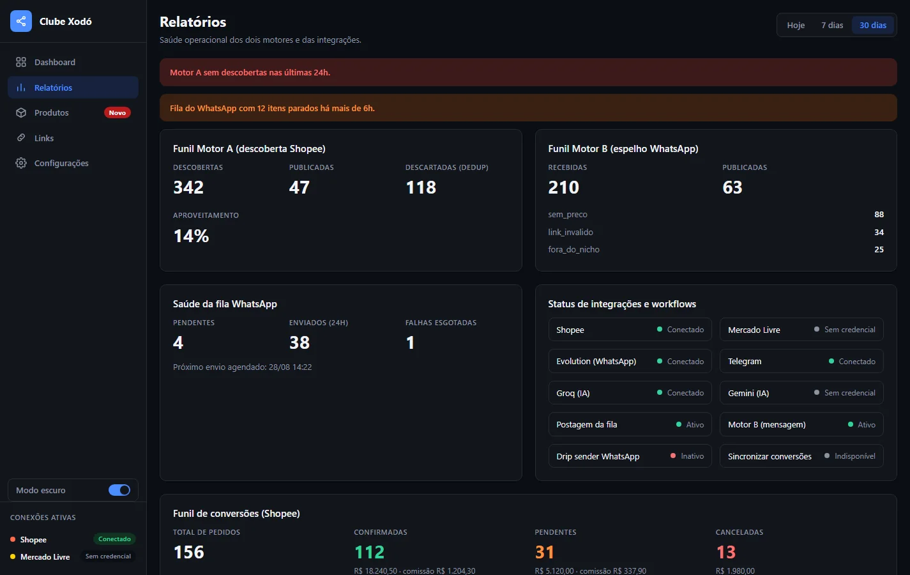Image resolution: width=910 pixels, height=575 pixels.
Task: Click the Mercado Livre integration status card
Action: [x=801, y=330]
